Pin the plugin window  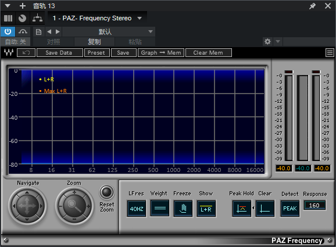(x=312, y=6)
